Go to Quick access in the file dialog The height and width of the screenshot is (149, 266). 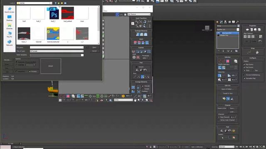[9, 10]
